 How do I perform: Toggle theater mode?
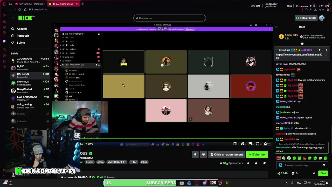(x=250, y=144)
